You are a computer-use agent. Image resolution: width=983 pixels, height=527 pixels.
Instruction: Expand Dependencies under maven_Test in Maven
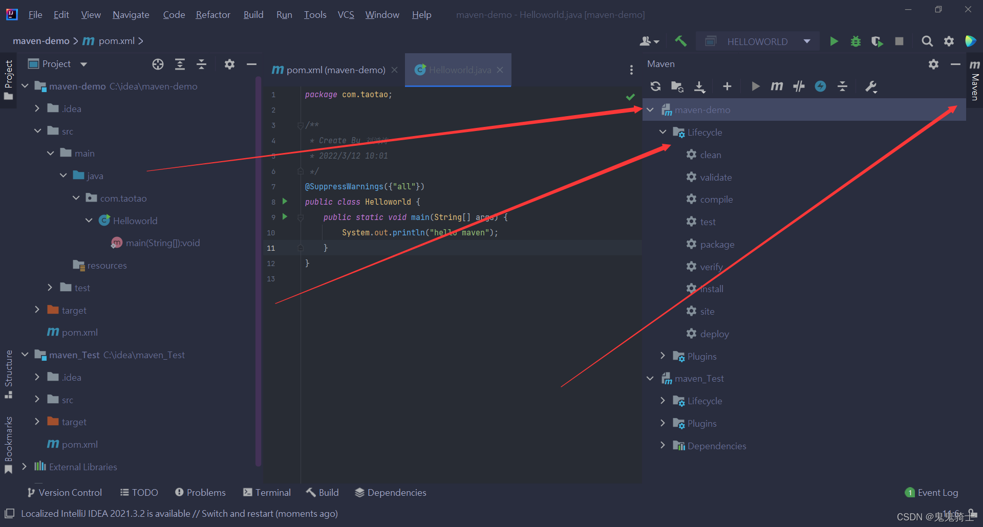click(x=663, y=446)
